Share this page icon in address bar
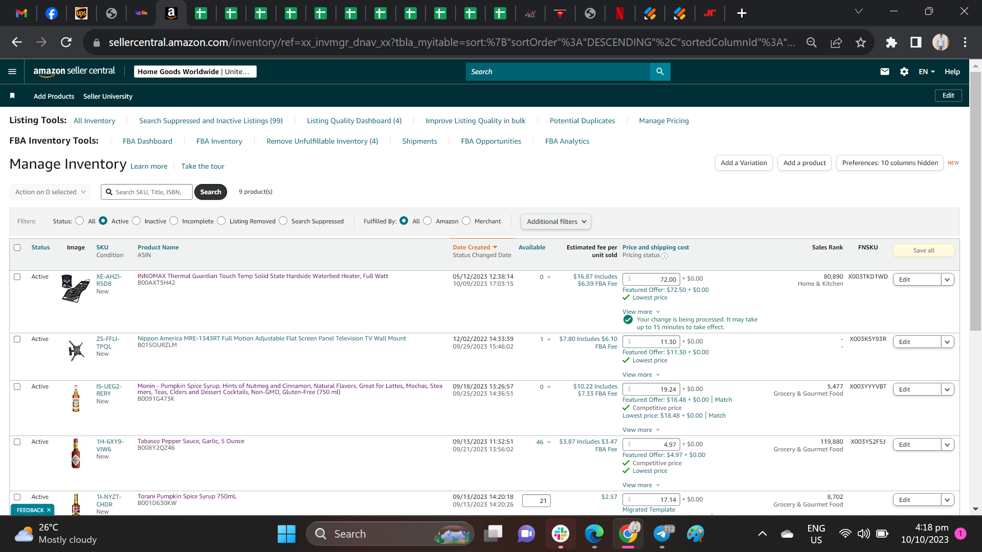This screenshot has width=982, height=552. [836, 42]
